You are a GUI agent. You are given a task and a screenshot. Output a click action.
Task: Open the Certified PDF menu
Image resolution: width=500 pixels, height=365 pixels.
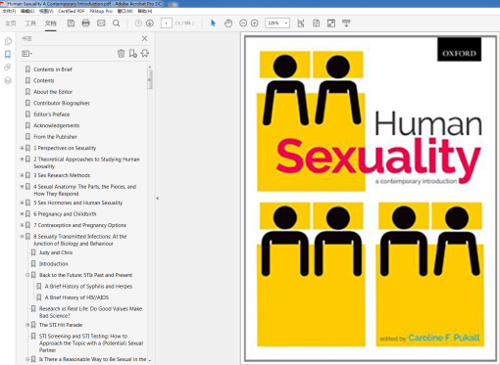point(72,11)
